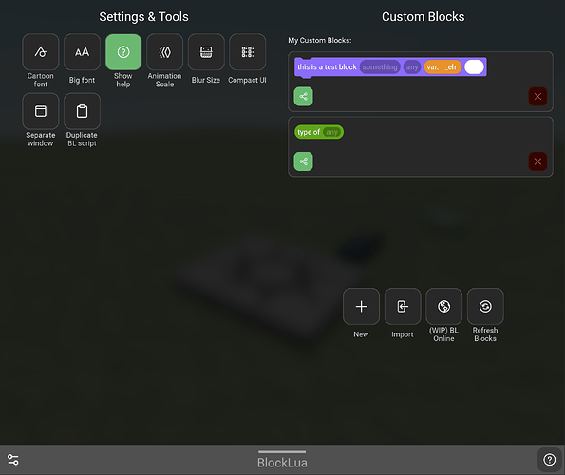
Task: Import a custom block
Action: tap(403, 306)
